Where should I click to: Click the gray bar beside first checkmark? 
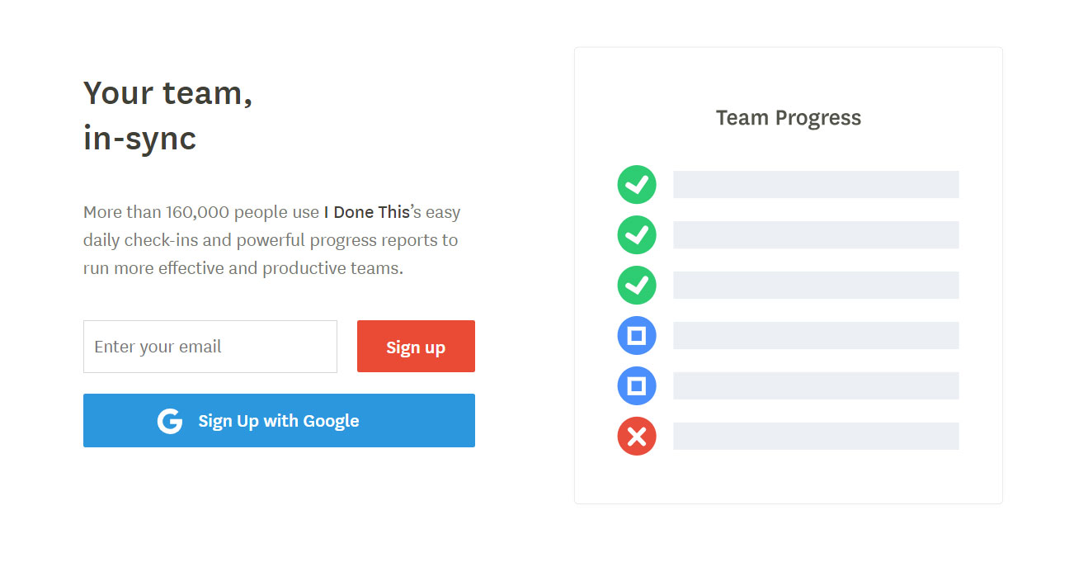pos(816,185)
